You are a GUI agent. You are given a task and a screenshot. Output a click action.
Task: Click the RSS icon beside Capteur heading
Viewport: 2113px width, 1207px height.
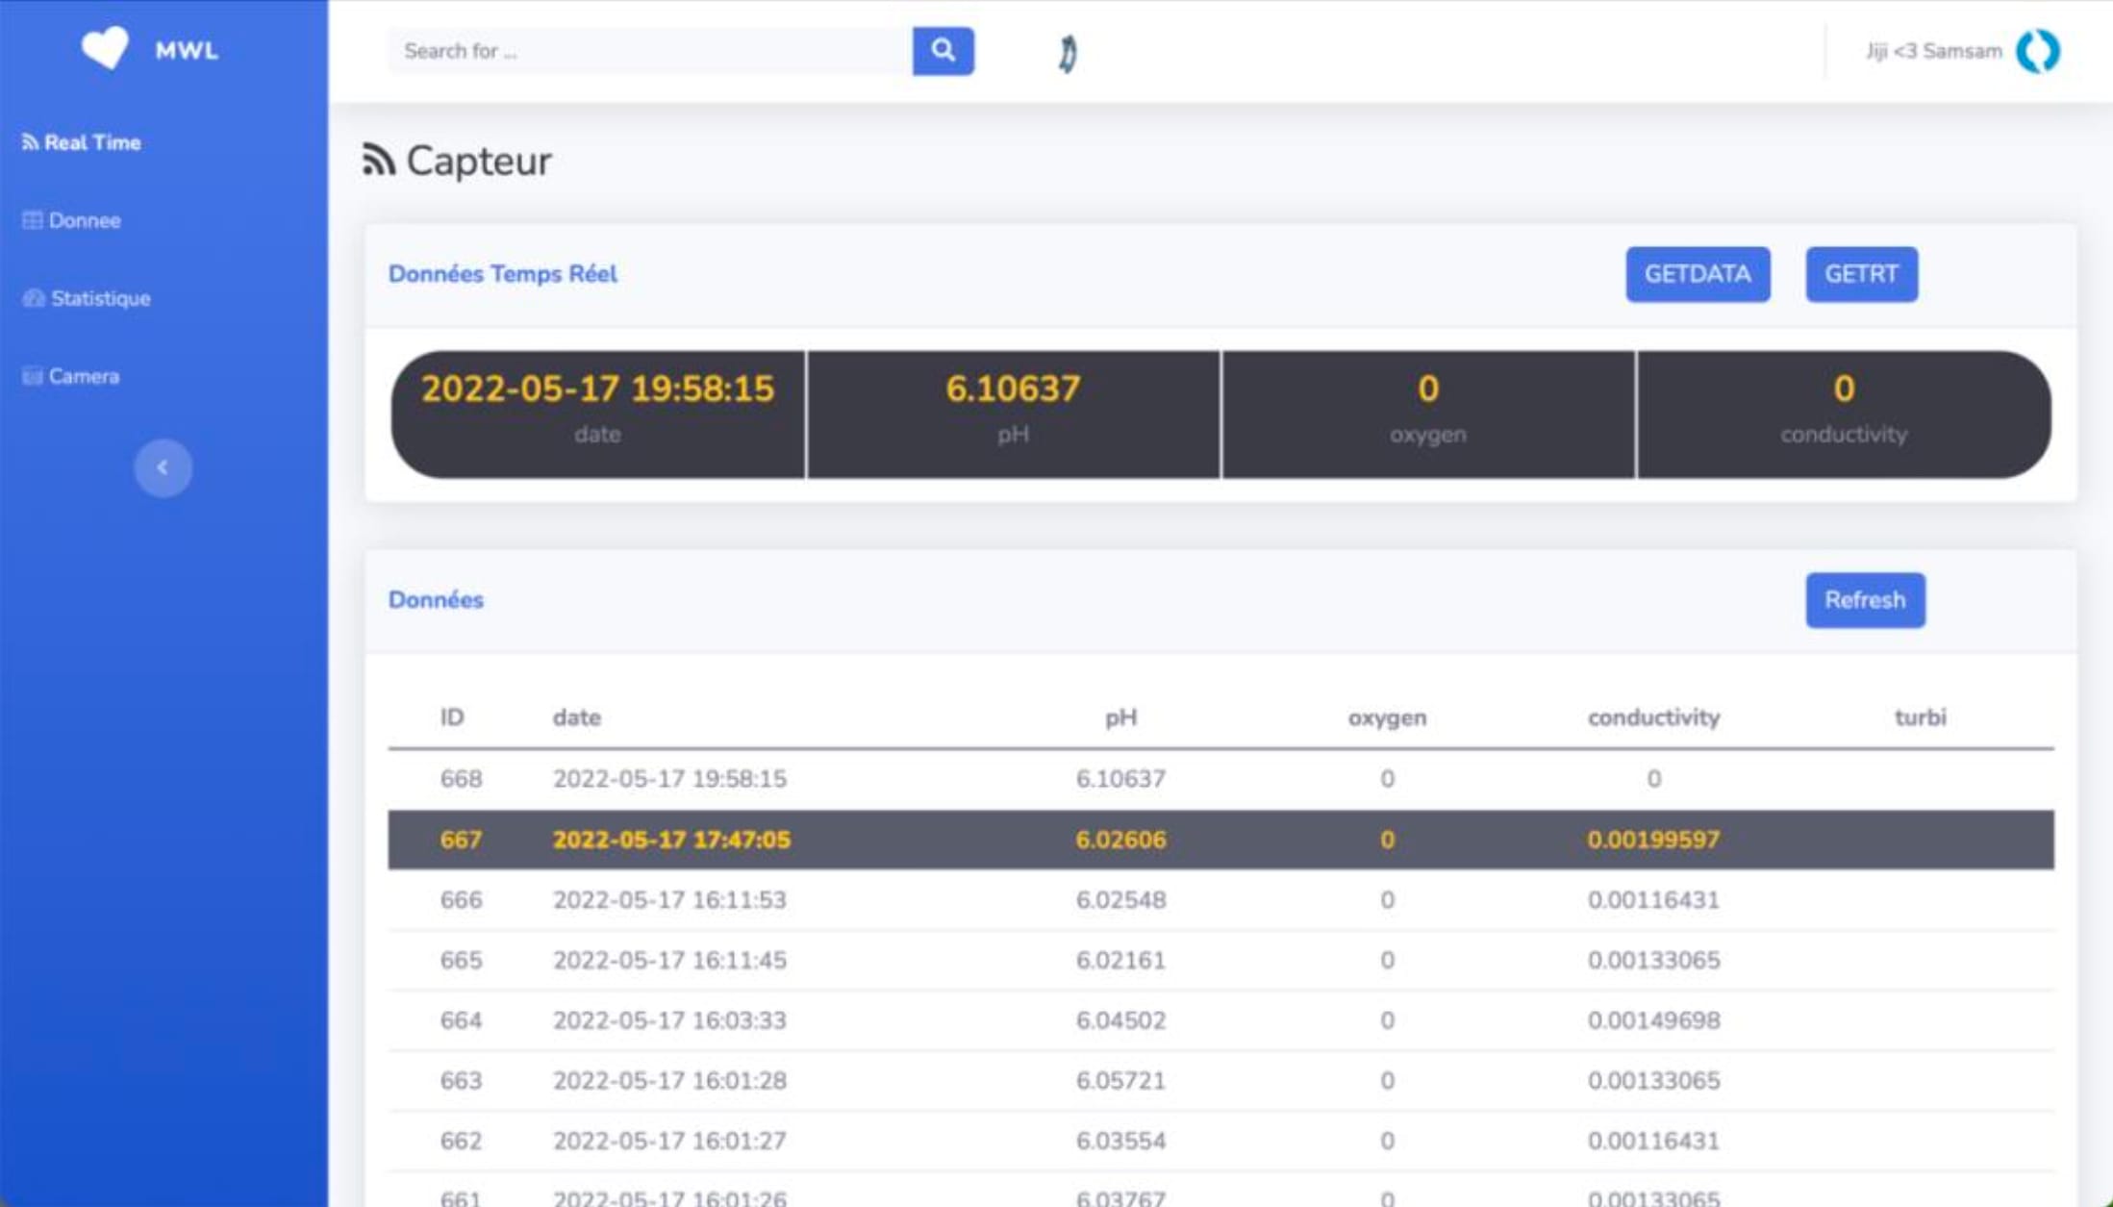(378, 161)
